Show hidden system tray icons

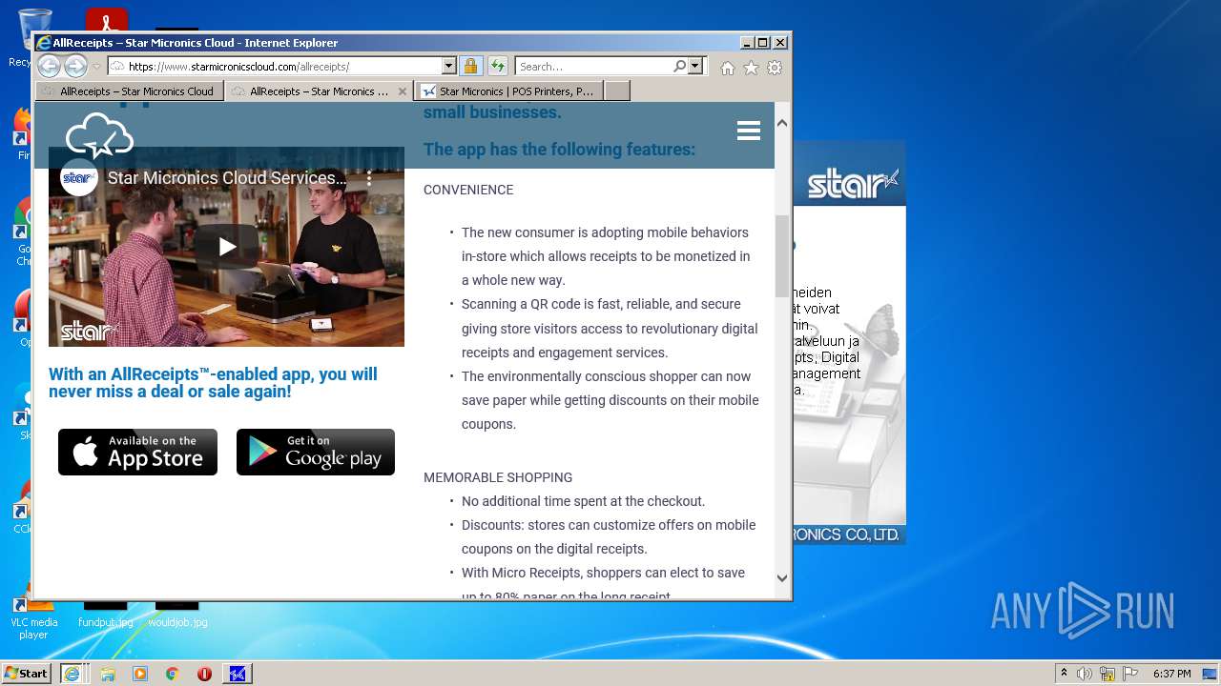tap(1064, 673)
